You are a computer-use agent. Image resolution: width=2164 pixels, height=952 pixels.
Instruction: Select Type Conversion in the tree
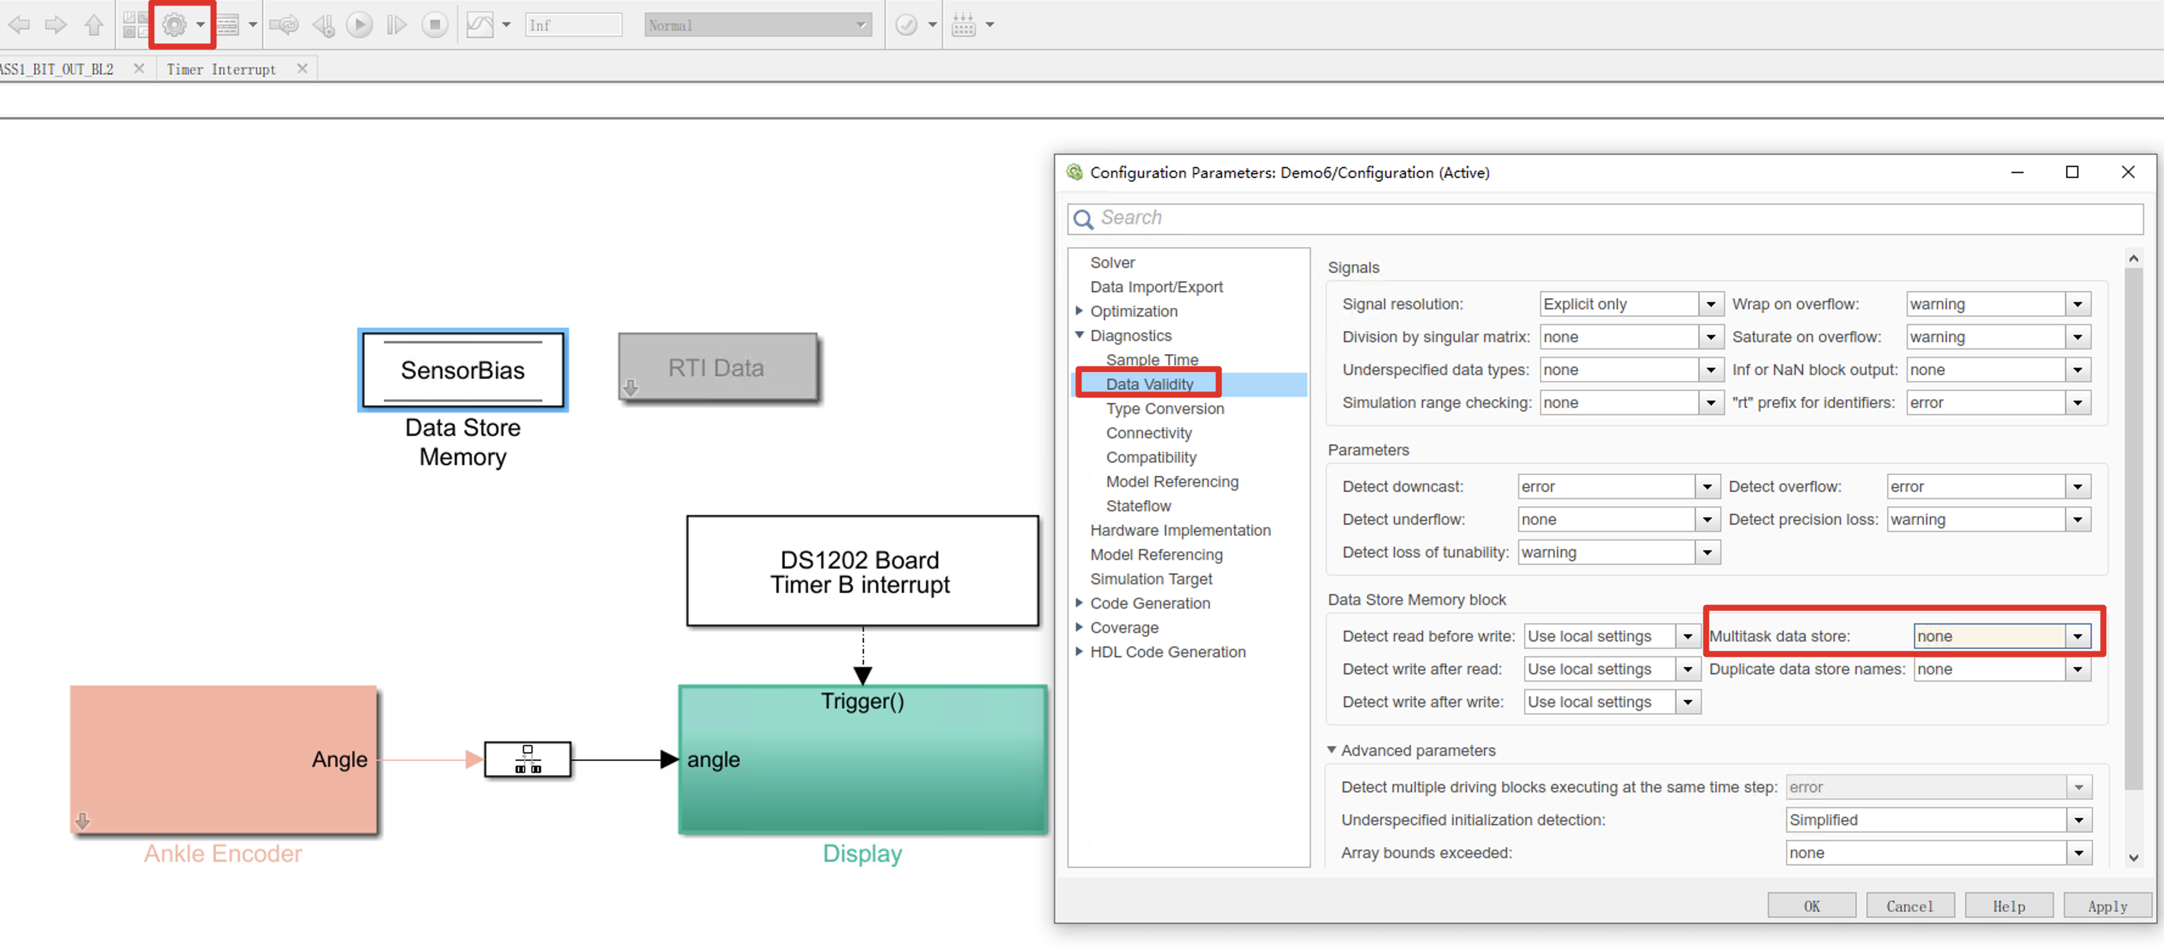coord(1164,408)
